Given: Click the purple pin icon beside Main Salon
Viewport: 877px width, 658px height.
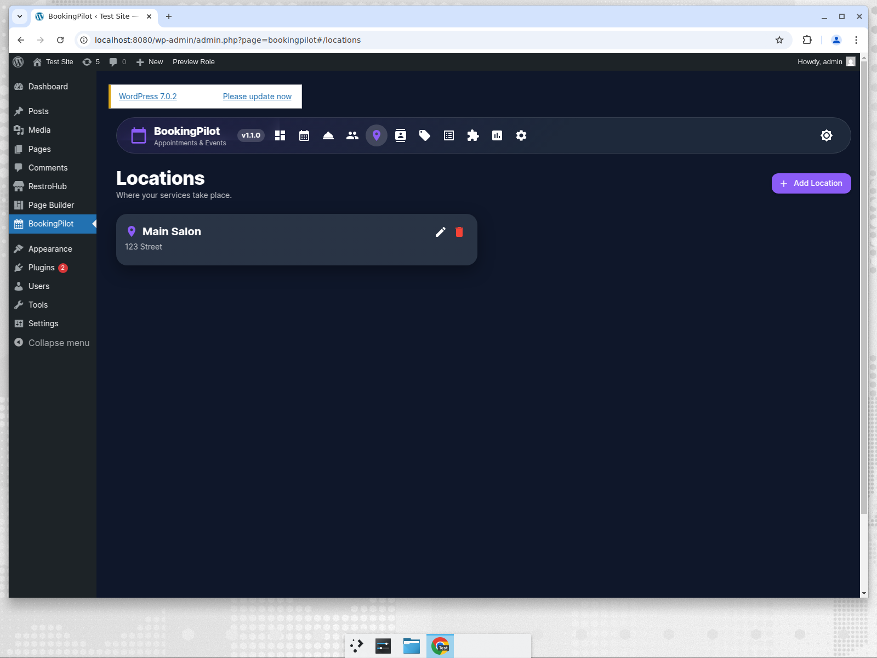Looking at the screenshot, I should tap(132, 231).
